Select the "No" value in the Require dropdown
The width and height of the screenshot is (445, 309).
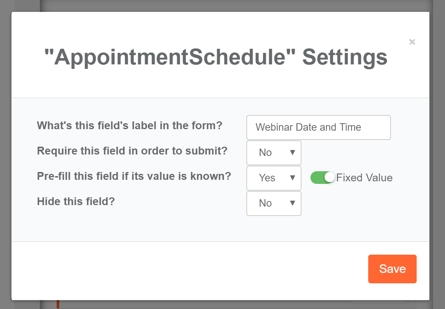[x=265, y=153]
